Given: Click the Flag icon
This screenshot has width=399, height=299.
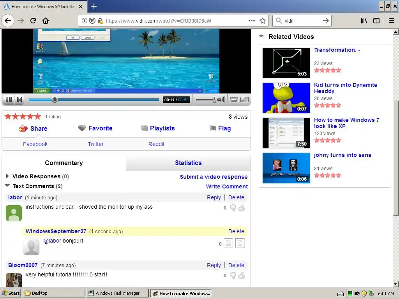Looking at the screenshot, I should click(x=212, y=128).
